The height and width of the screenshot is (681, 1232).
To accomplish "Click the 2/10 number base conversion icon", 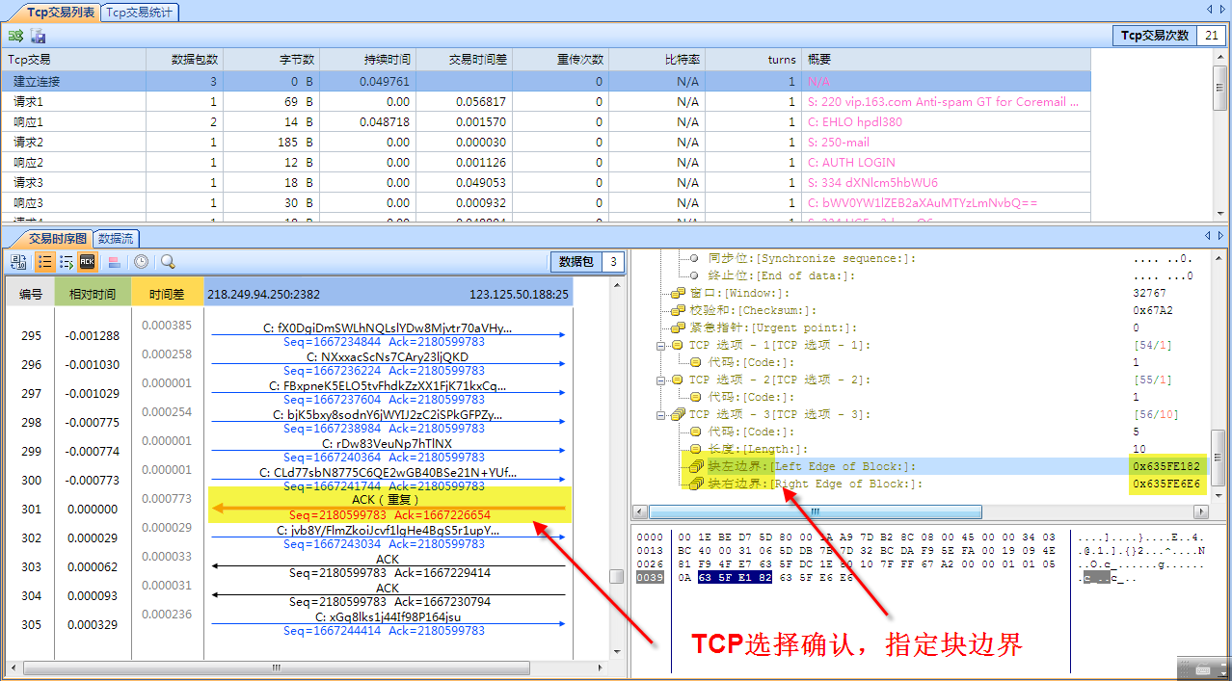I will [x=19, y=261].
